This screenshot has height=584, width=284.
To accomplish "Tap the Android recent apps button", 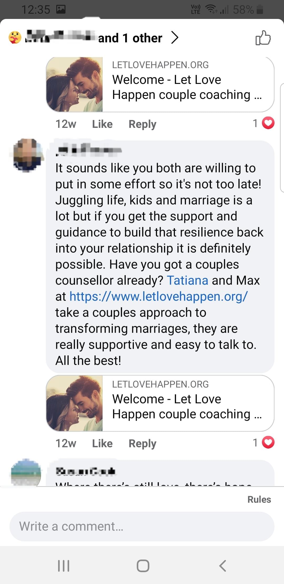I will click(x=64, y=566).
